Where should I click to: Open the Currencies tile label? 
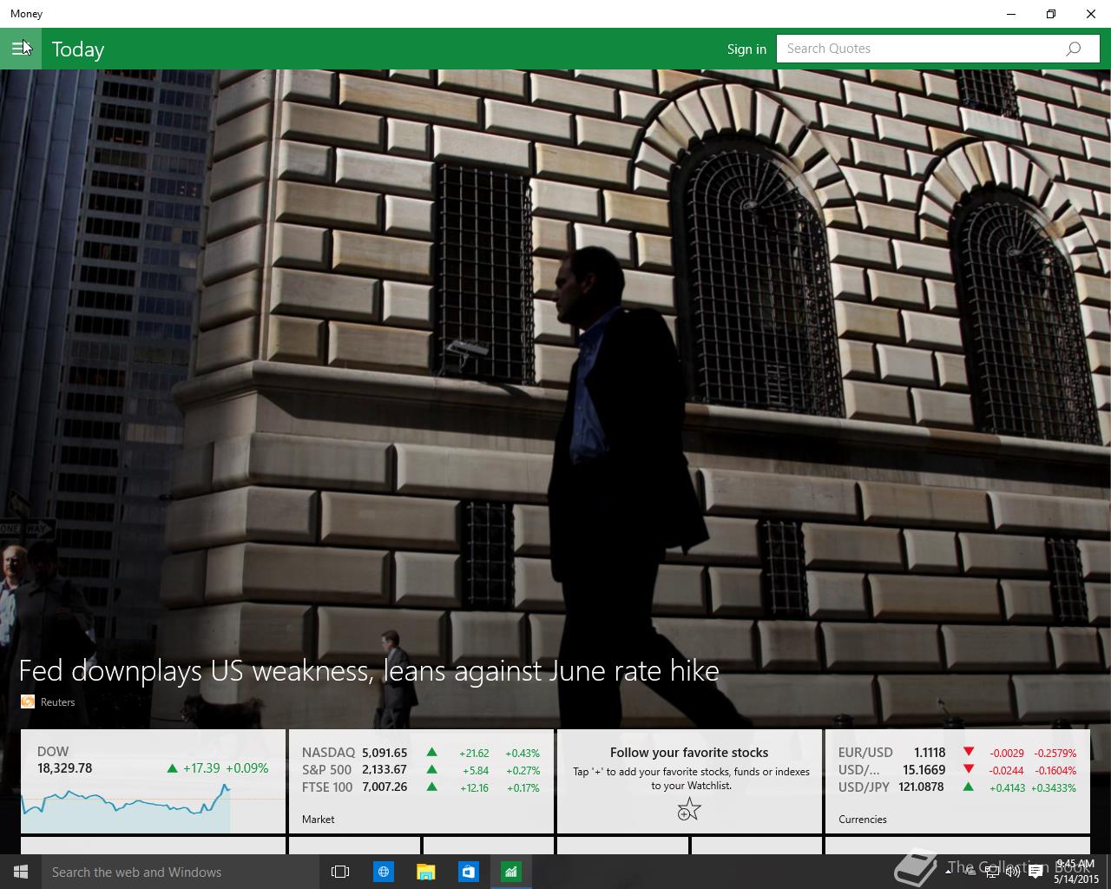point(863,819)
